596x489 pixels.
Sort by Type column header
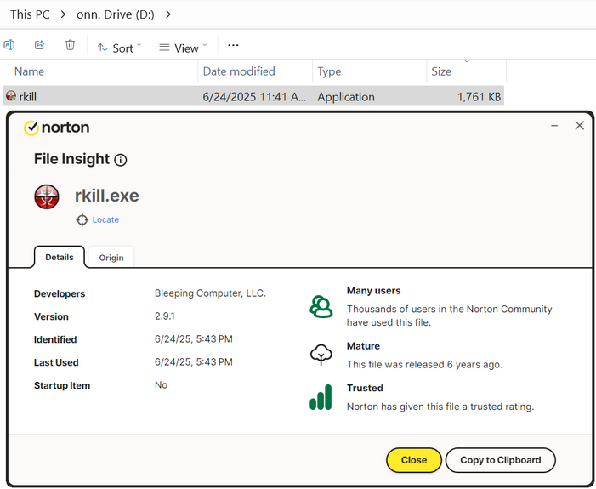click(x=329, y=71)
